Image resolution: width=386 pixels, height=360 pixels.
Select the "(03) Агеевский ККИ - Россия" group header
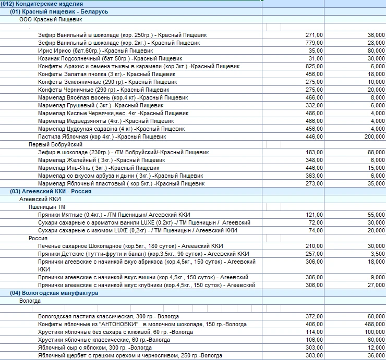pos(51,191)
